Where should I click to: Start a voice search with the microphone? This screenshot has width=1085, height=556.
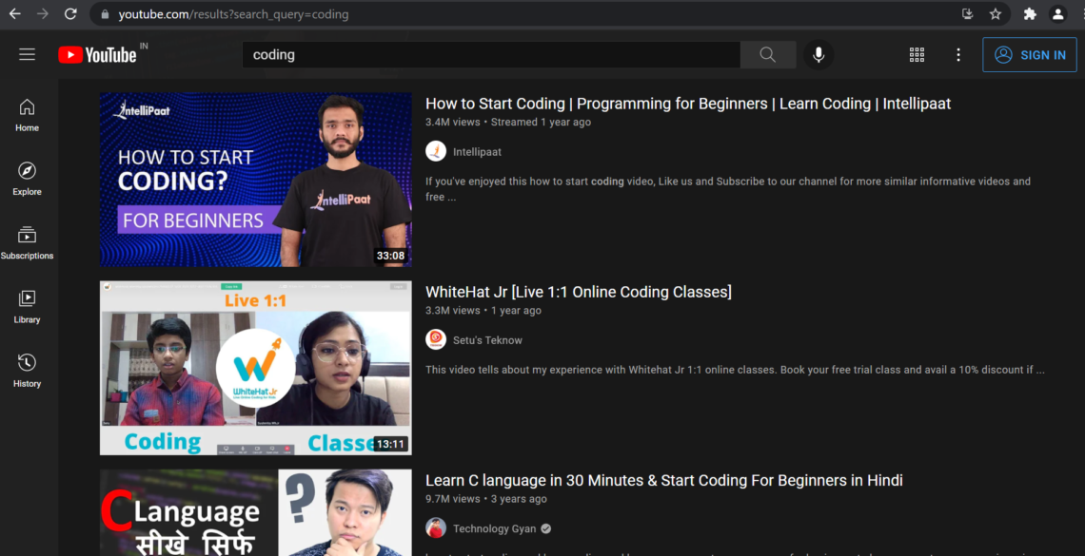point(818,54)
